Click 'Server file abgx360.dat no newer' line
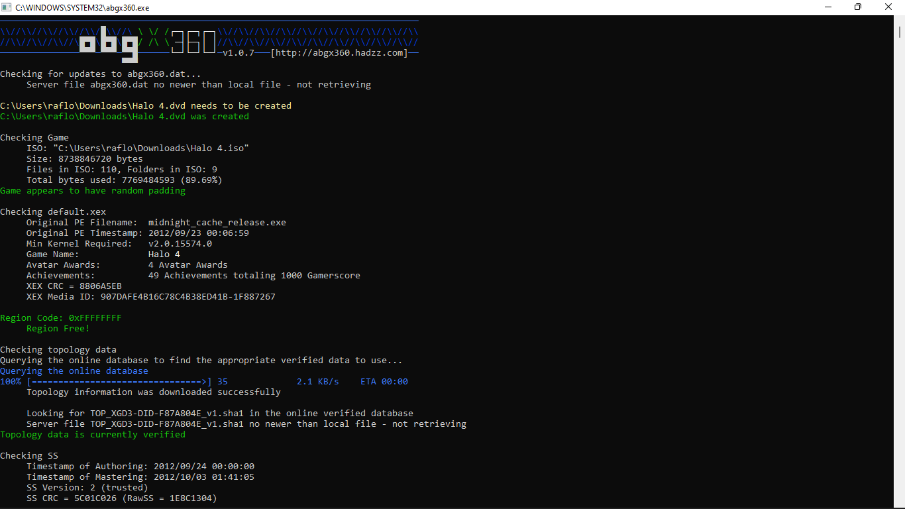The image size is (905, 509). [x=199, y=85]
